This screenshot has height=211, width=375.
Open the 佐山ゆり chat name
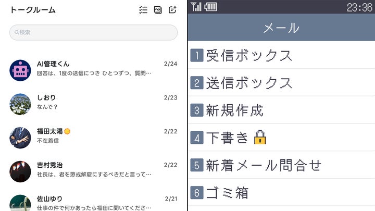(49, 199)
